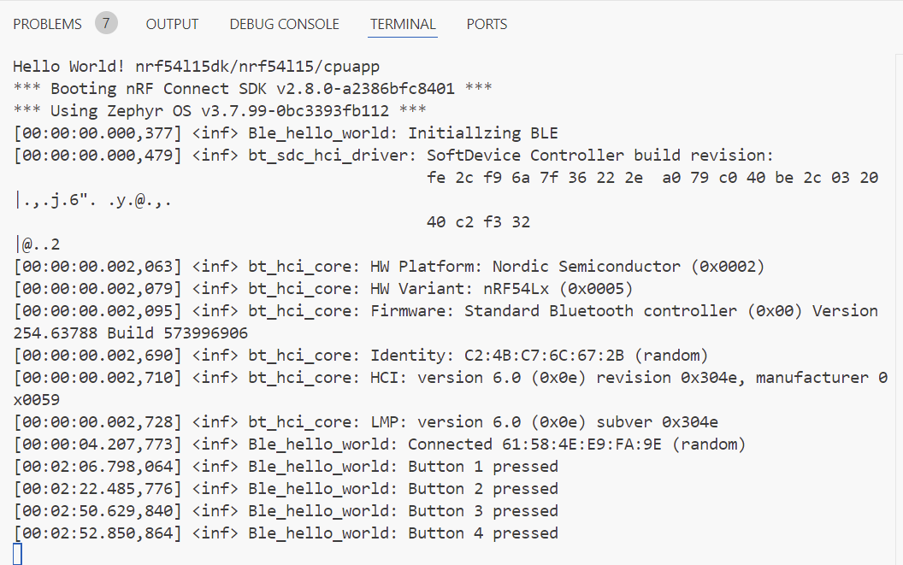
Task: Open the PROBLEMS tab
Action: [47, 24]
